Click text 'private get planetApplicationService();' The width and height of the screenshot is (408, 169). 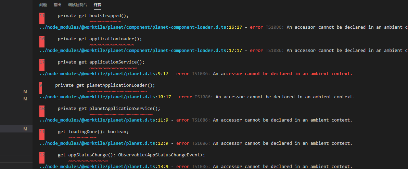[109, 109]
